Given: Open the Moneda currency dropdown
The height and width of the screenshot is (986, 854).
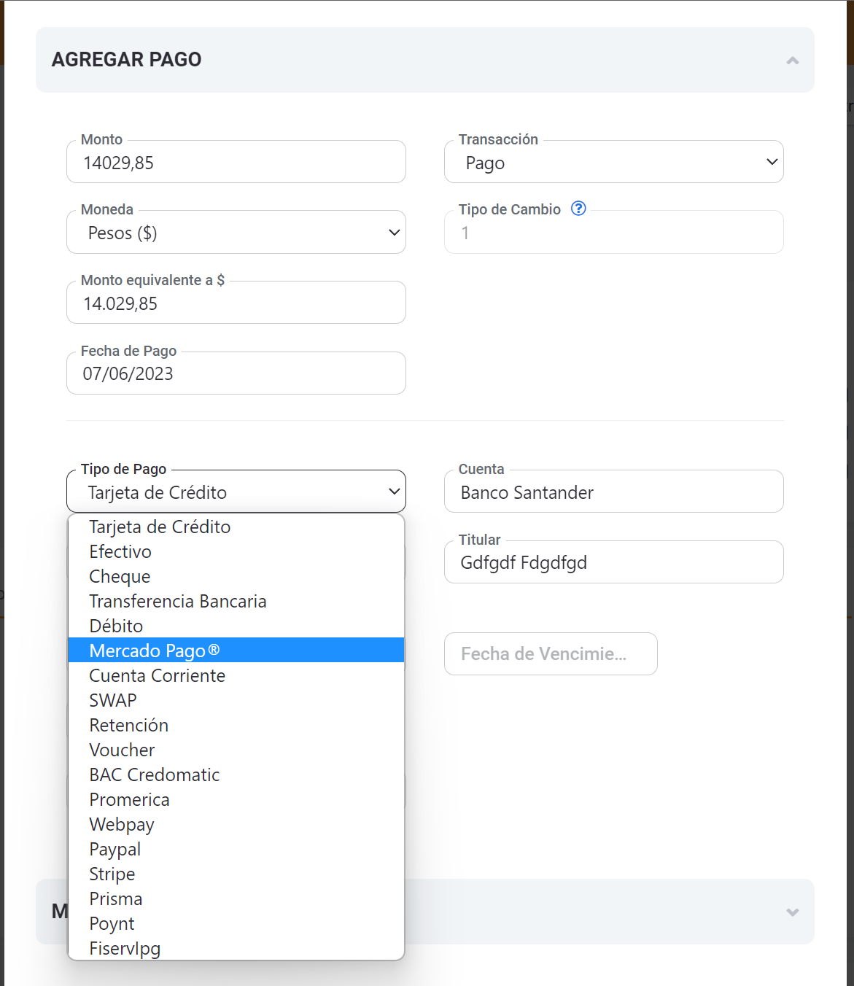Looking at the screenshot, I should 236,233.
